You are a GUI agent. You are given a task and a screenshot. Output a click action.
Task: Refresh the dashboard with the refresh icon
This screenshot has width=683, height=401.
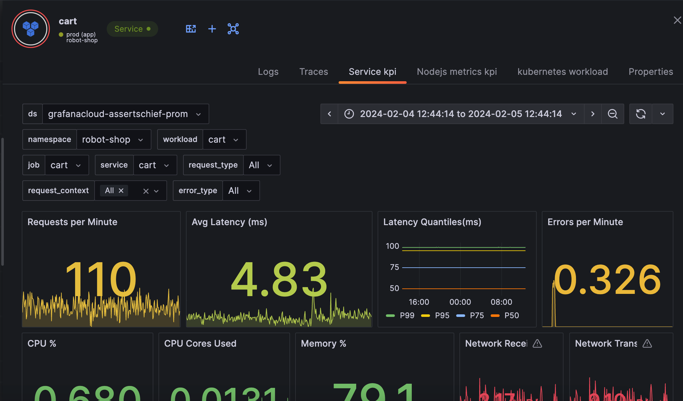(641, 114)
